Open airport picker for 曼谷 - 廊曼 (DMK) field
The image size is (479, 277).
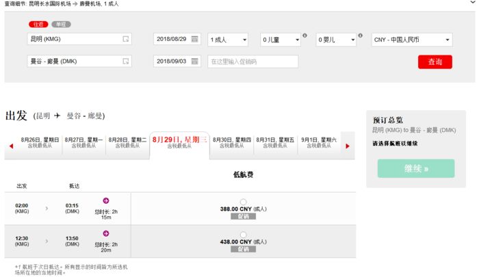125,62
